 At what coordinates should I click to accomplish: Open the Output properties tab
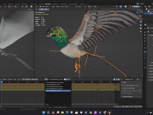point(145,35)
